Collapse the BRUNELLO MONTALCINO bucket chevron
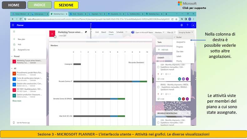 pos(188,113)
